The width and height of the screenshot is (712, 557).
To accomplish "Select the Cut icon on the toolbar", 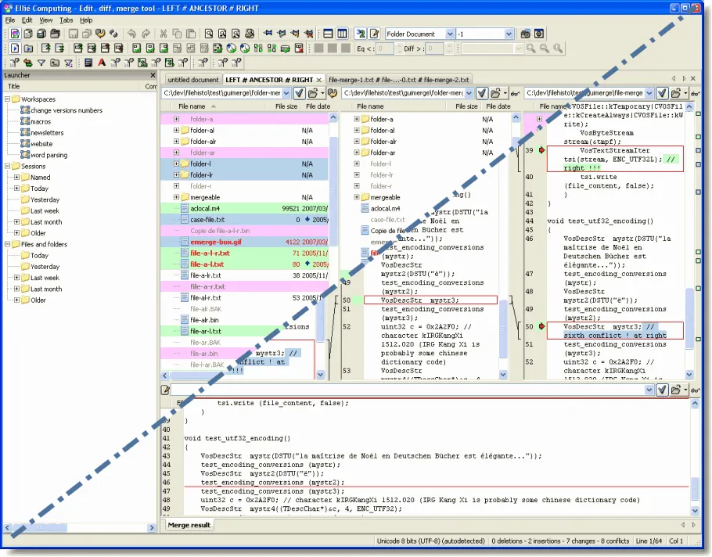I will click(163, 34).
